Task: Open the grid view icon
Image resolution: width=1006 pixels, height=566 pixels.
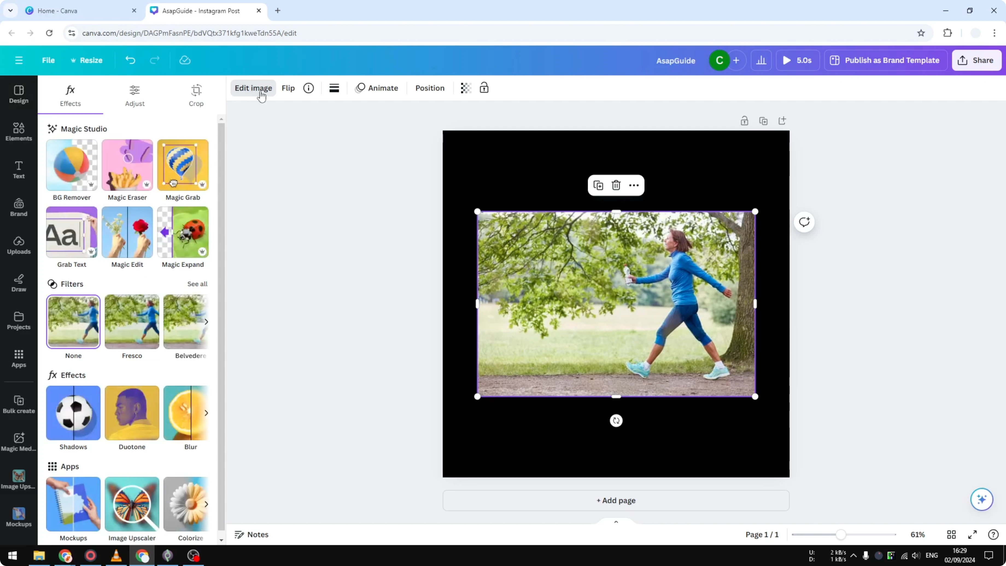Action: (951, 534)
